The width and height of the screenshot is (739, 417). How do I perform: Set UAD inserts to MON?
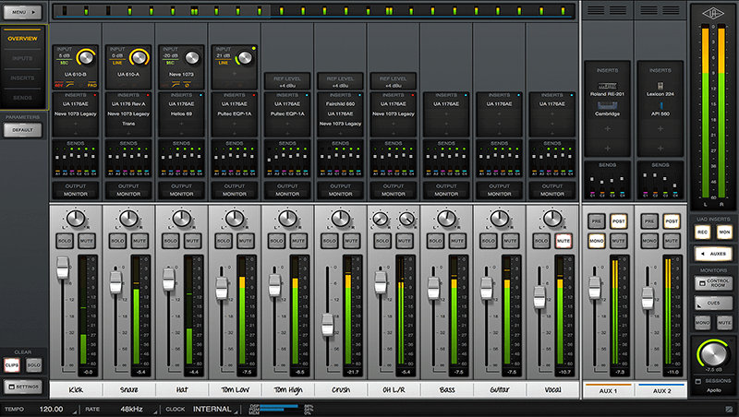click(724, 232)
